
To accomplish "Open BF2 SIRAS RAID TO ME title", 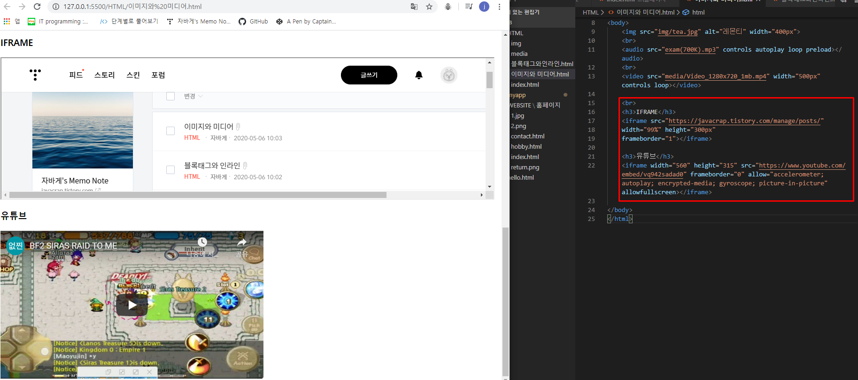I will 73,246.
